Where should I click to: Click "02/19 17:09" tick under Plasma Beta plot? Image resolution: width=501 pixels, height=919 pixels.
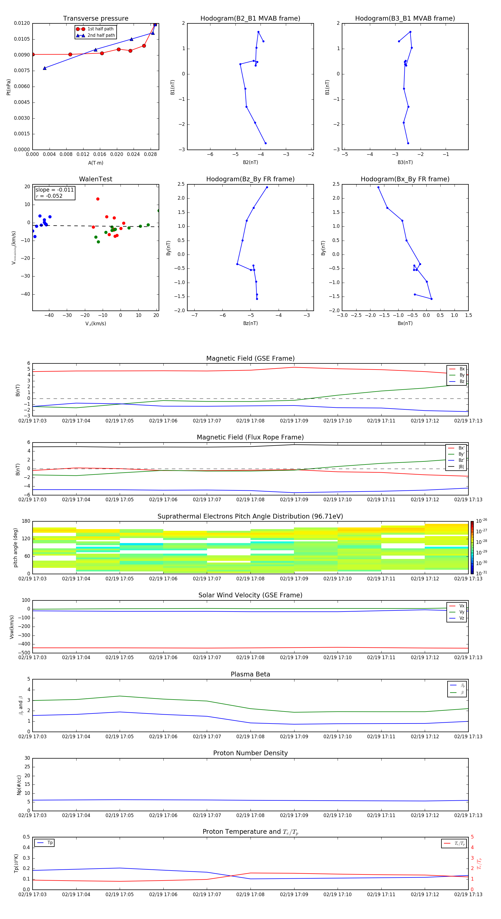294,737
